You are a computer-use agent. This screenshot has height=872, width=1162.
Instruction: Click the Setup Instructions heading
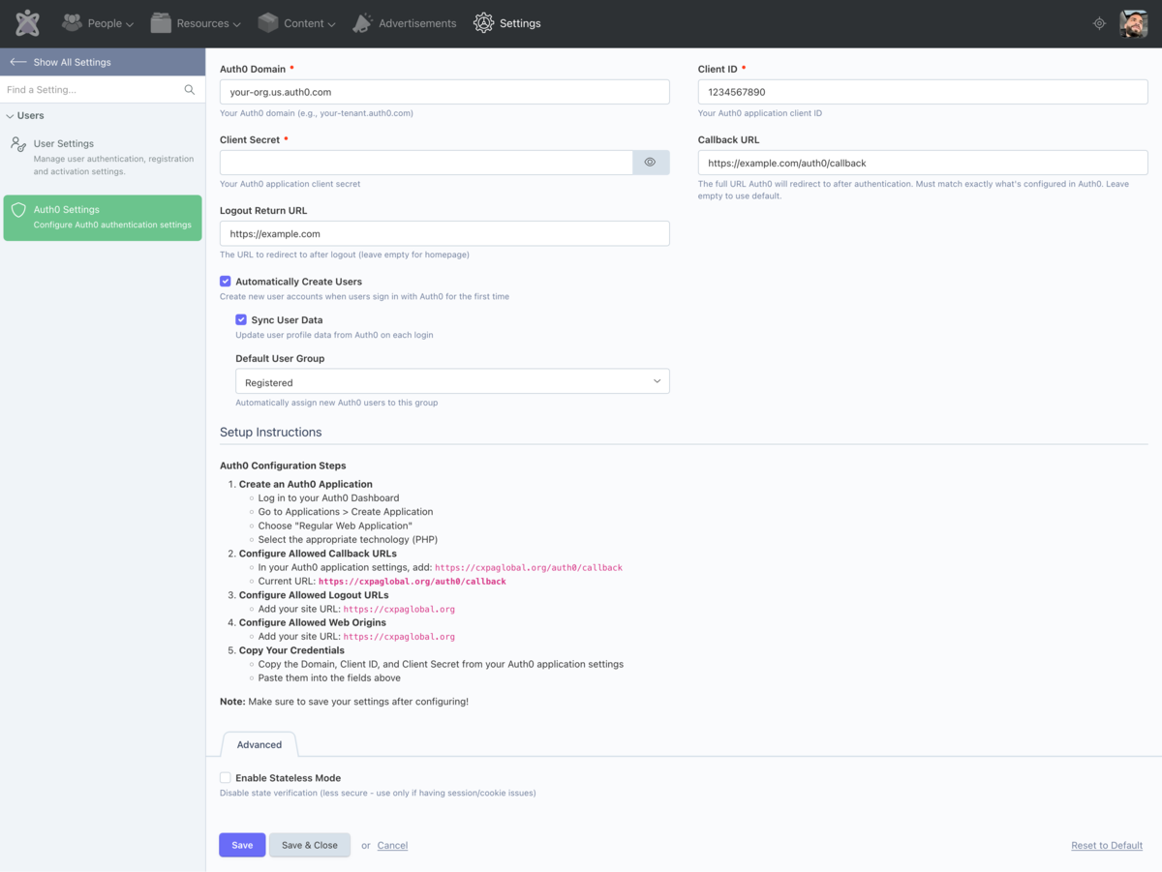click(271, 432)
